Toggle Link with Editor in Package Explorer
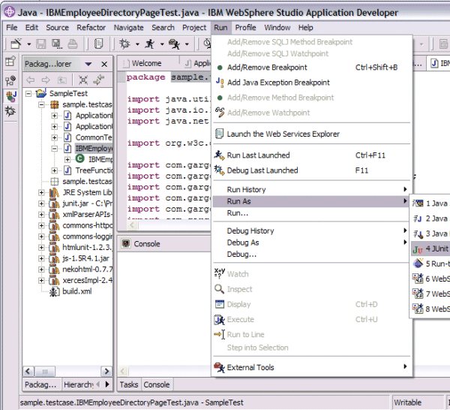This screenshot has height=410, width=450. [98, 79]
